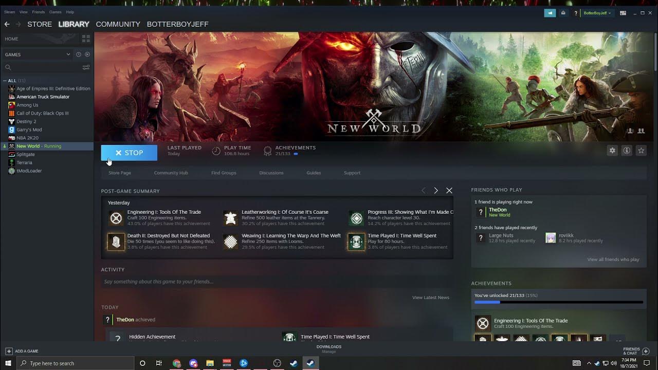Open the BOTTERBOYJEFF profile tab

point(178,24)
